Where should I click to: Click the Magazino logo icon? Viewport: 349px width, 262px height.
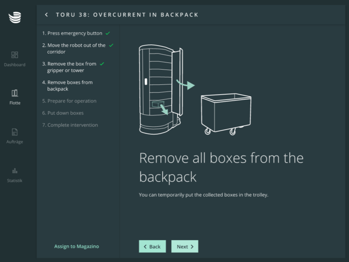[15, 17]
